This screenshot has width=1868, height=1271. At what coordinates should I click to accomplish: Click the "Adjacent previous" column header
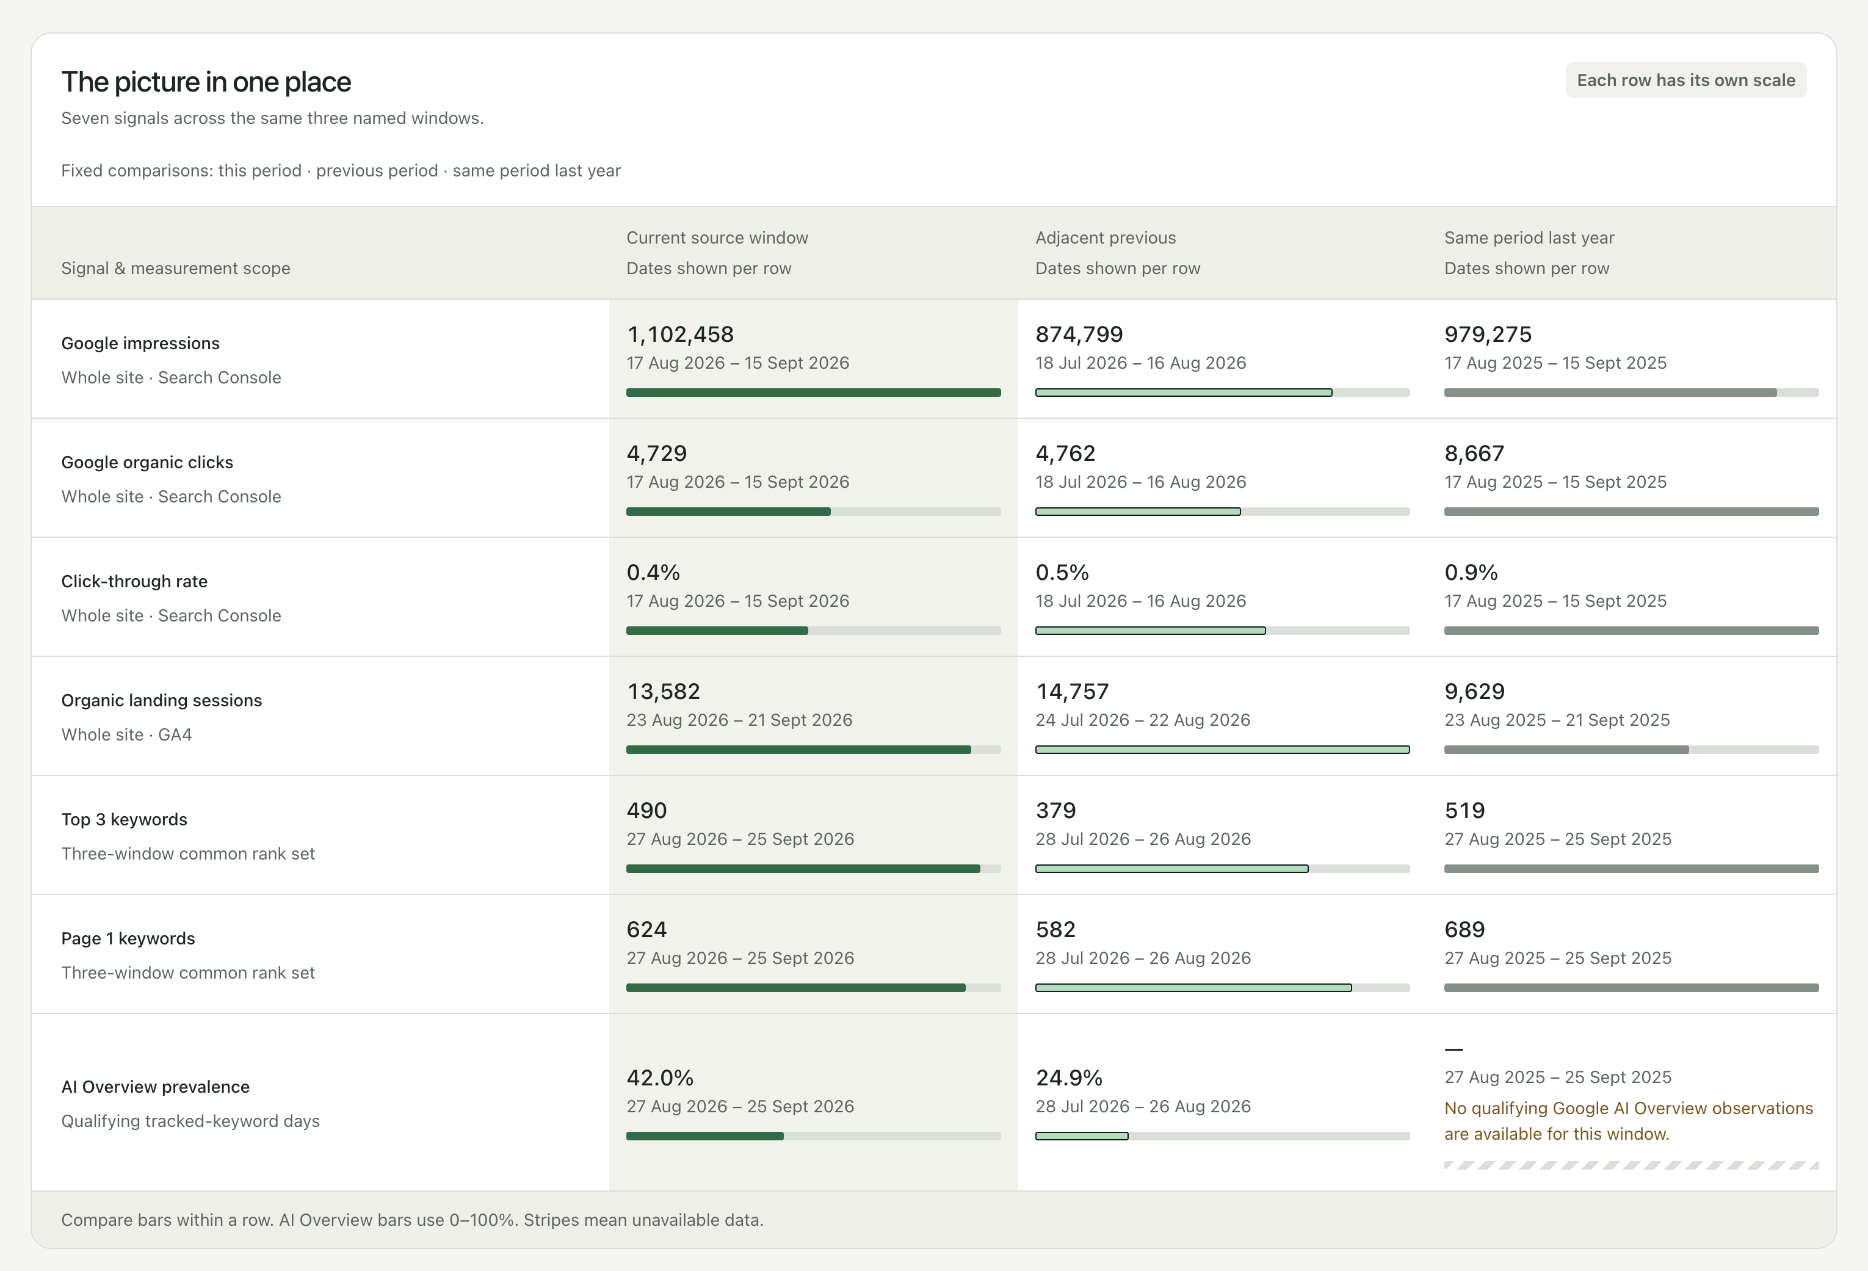pyautogui.click(x=1105, y=238)
